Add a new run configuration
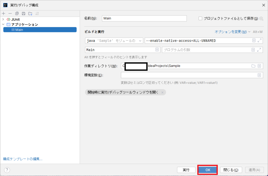Viewport: 268px width, 176px height. point(3,13)
